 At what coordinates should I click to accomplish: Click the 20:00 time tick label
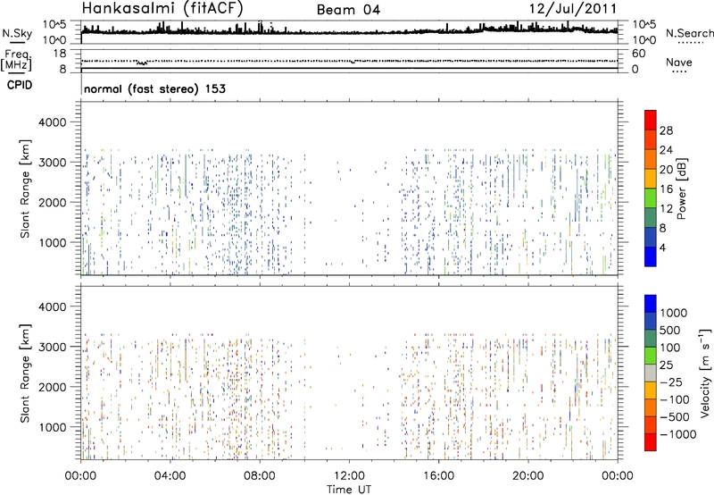tap(528, 476)
